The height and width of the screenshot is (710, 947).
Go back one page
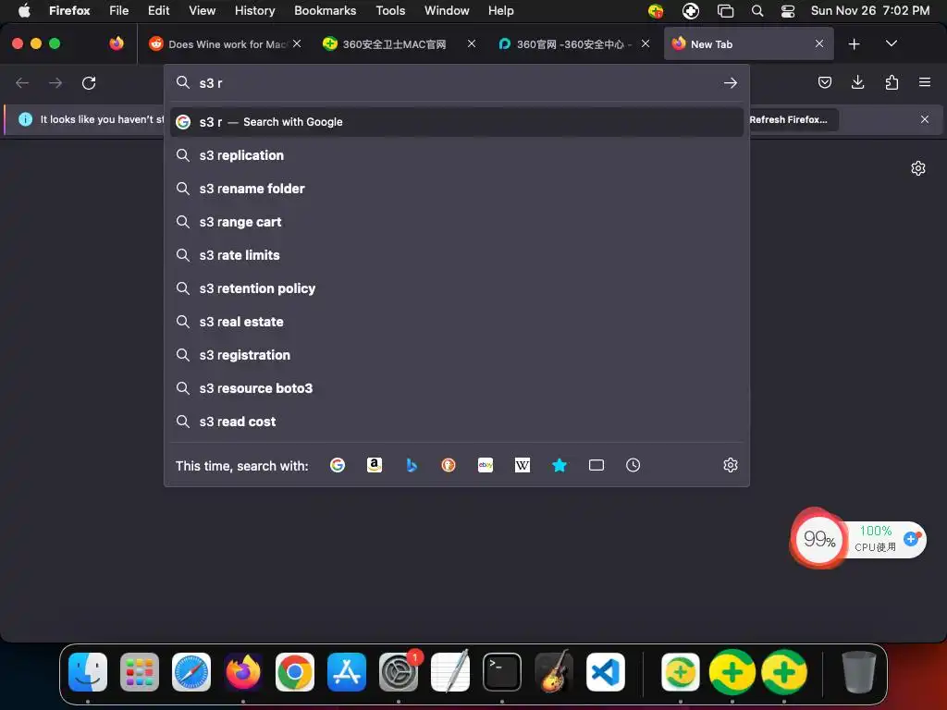point(22,82)
